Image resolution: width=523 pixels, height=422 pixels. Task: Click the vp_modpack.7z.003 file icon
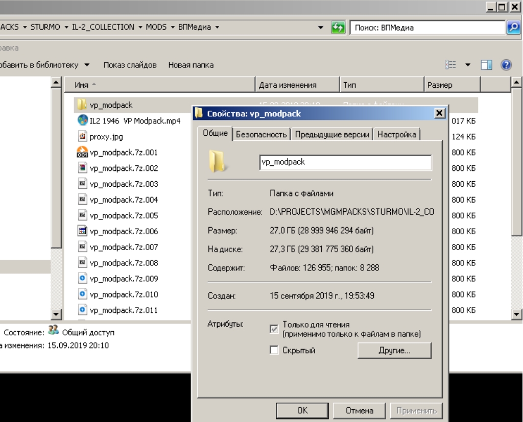click(x=82, y=184)
